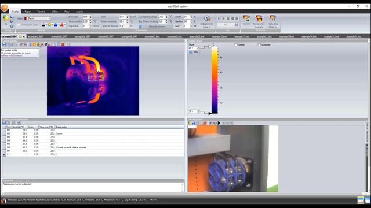Enable the İzotermler checkbox next to Limitler
Screen dimensions: 371x208
[259, 44]
